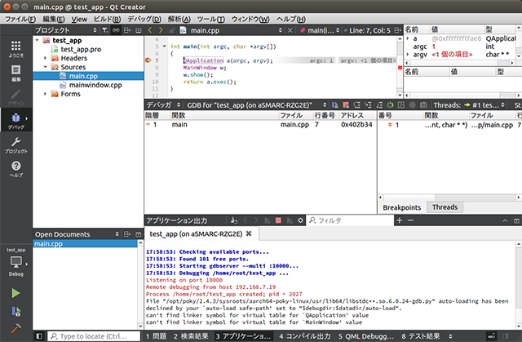522x342 pixels.
Task: Filter the project tree
Action: (x=105, y=30)
